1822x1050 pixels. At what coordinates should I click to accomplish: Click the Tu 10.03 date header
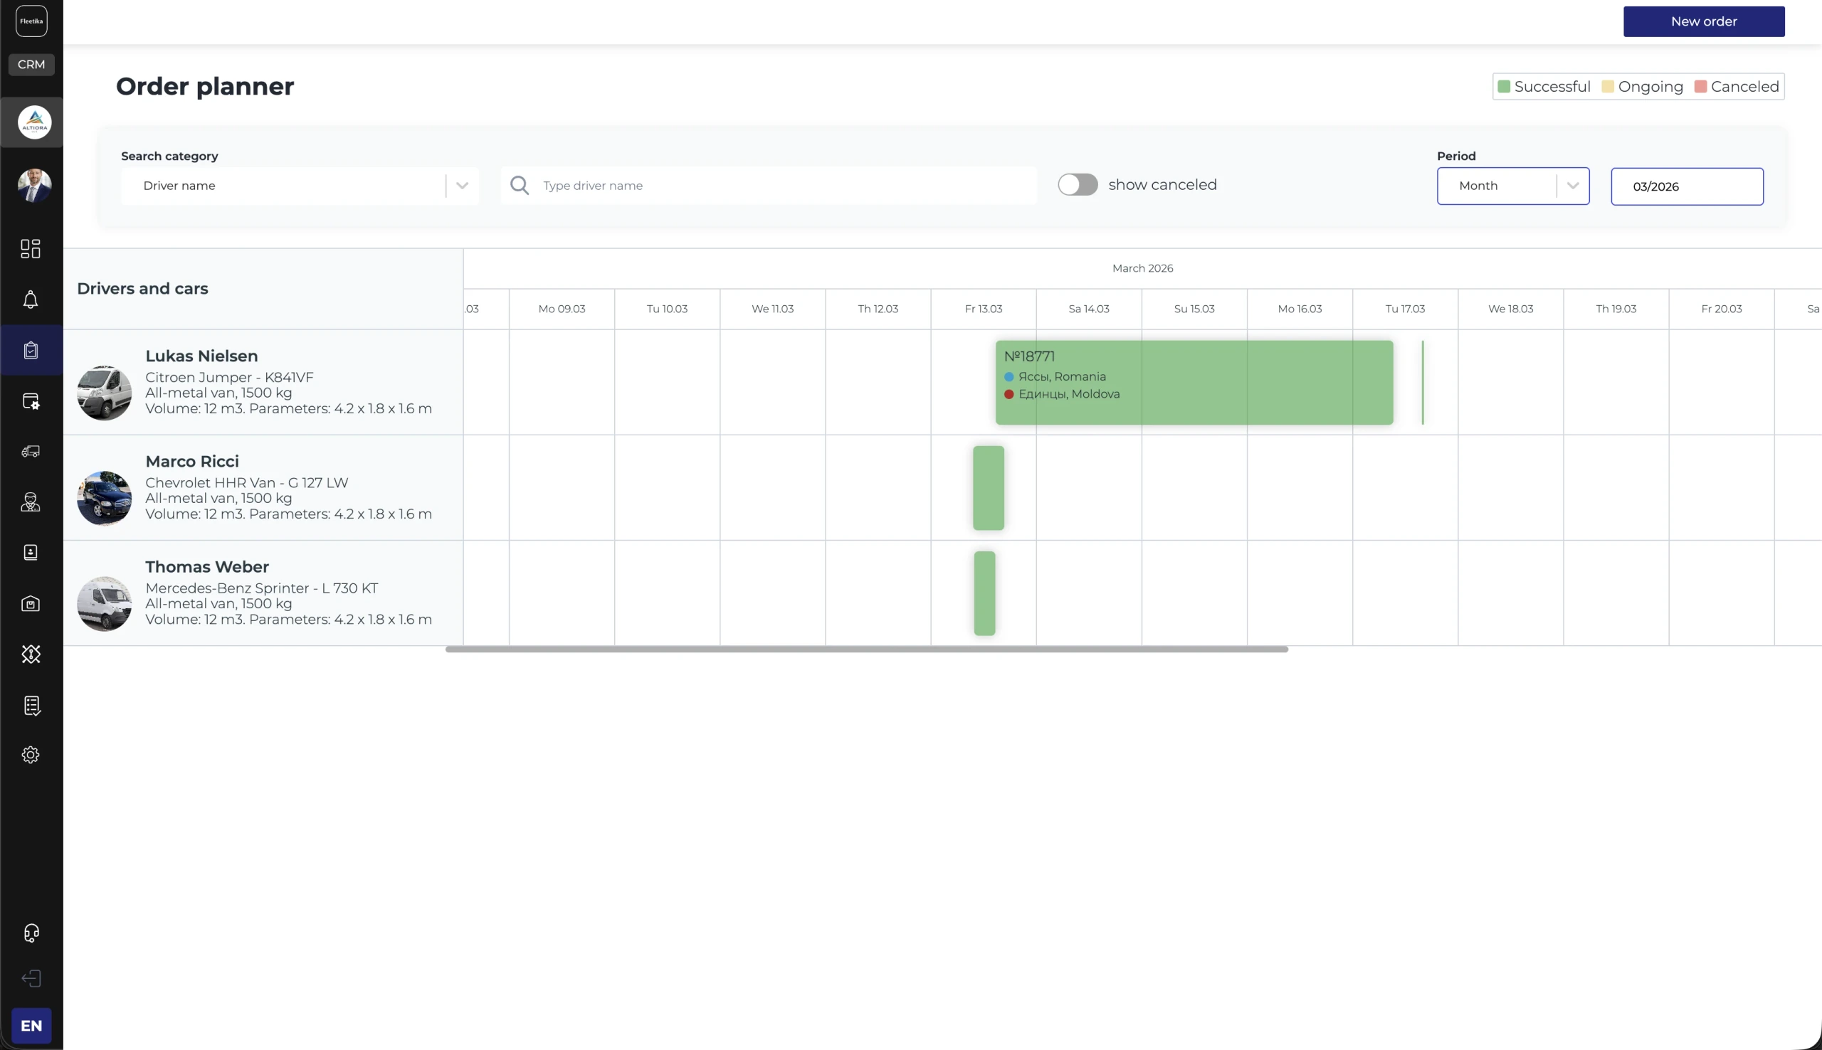click(x=667, y=309)
